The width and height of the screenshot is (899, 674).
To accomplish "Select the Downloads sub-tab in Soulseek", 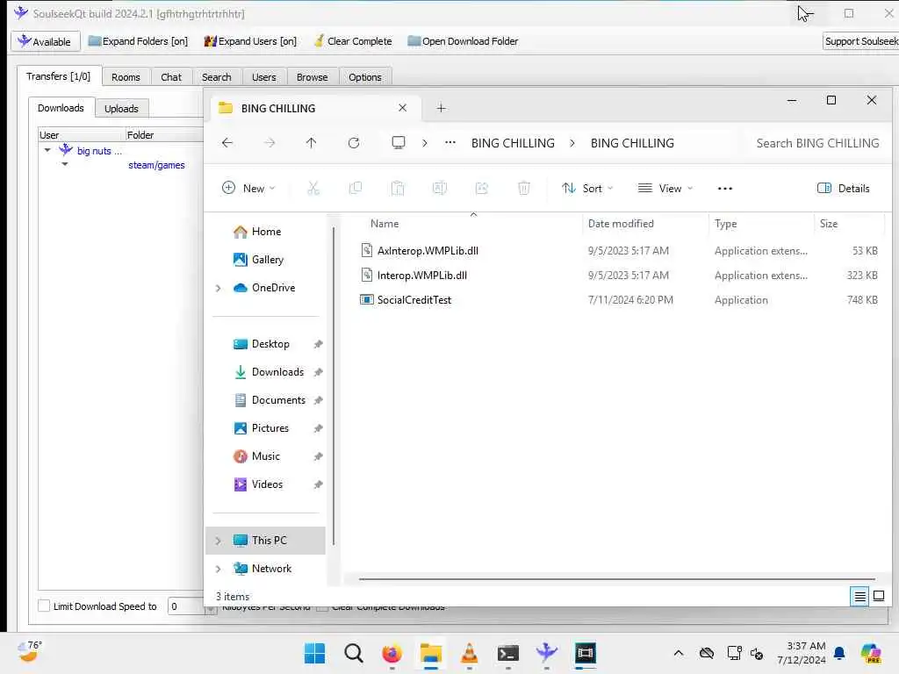I will pyautogui.click(x=61, y=108).
